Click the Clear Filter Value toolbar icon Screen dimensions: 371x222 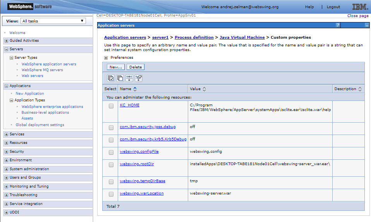pos(139,78)
